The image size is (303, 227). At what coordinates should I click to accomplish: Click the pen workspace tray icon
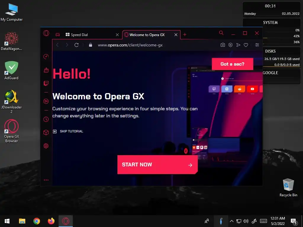pyautogui.click(x=254, y=221)
